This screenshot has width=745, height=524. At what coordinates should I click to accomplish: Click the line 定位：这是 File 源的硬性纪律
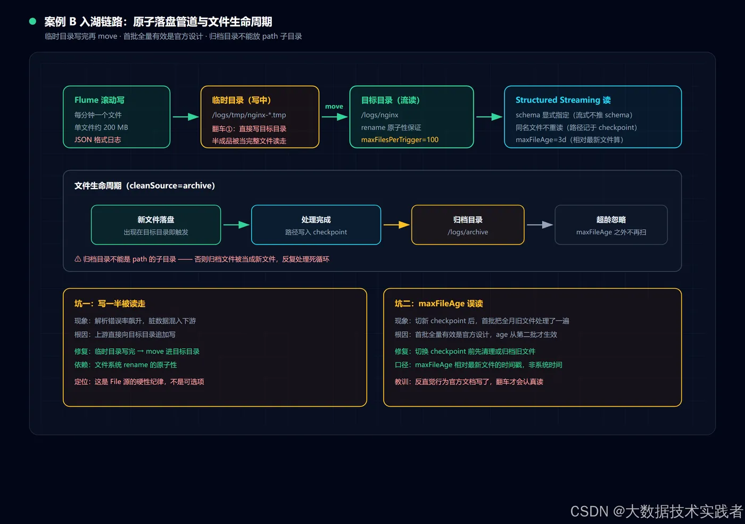(x=139, y=382)
